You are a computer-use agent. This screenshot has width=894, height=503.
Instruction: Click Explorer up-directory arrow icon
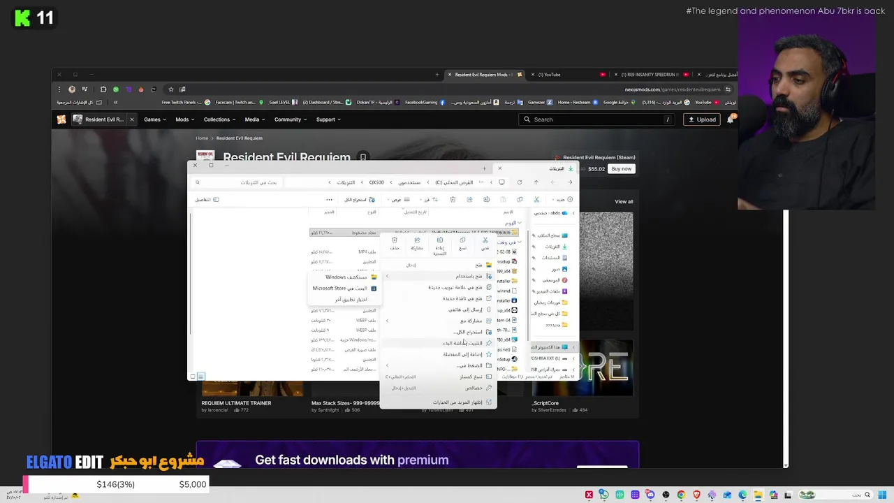click(x=536, y=182)
